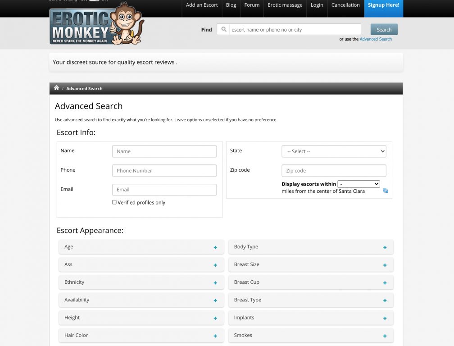This screenshot has width=454, height=346.
Task: Click the Erotic Monkey site logo
Action: tap(96, 24)
